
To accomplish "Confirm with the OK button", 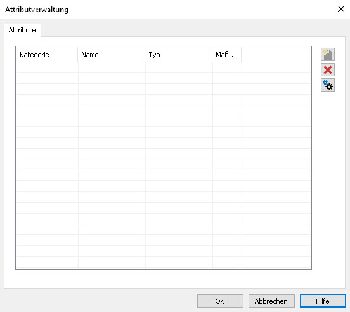I will coord(220,301).
